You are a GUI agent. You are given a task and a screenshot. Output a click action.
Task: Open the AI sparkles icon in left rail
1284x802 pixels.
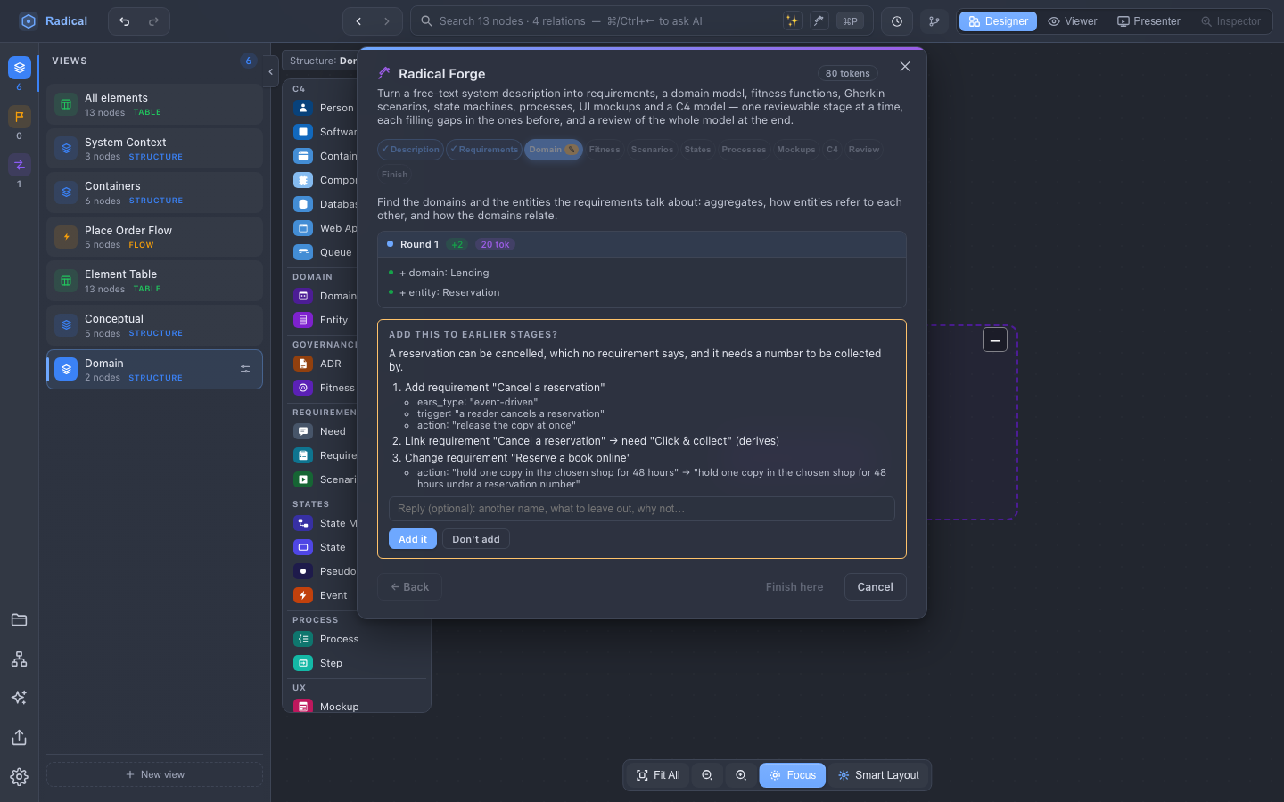coord(20,698)
